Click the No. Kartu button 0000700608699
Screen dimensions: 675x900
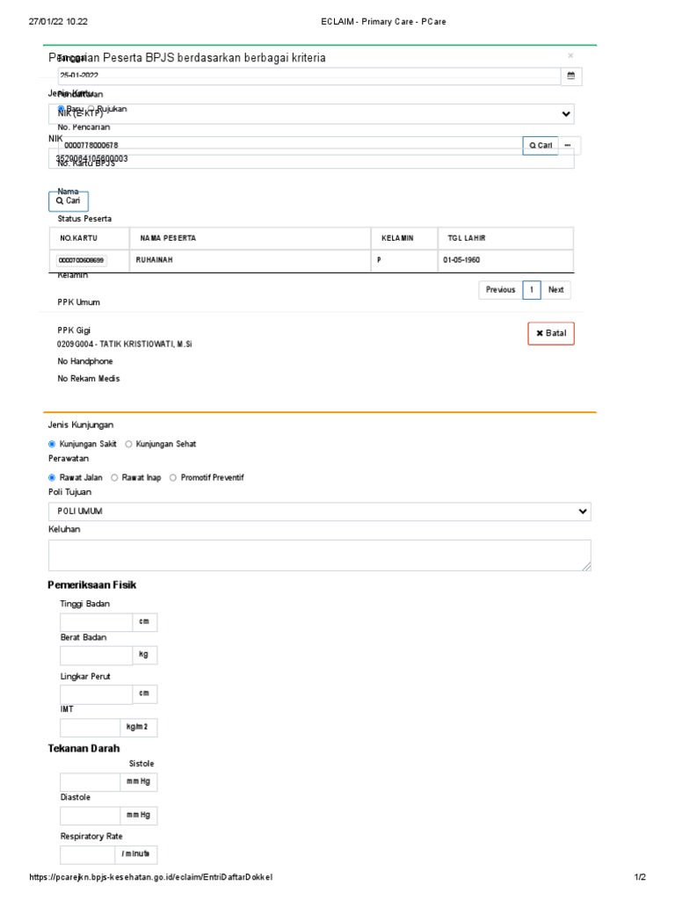82,261
